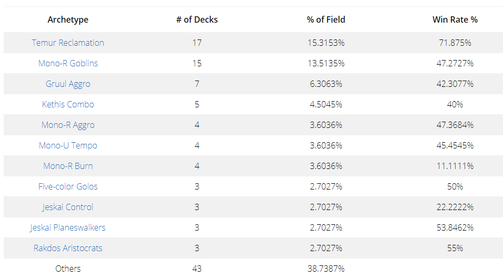
Task: Click the Jeskai Planeswalkers link
Action: [68, 227]
